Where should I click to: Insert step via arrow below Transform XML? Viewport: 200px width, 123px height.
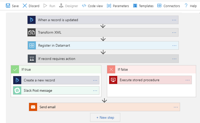[103, 39]
